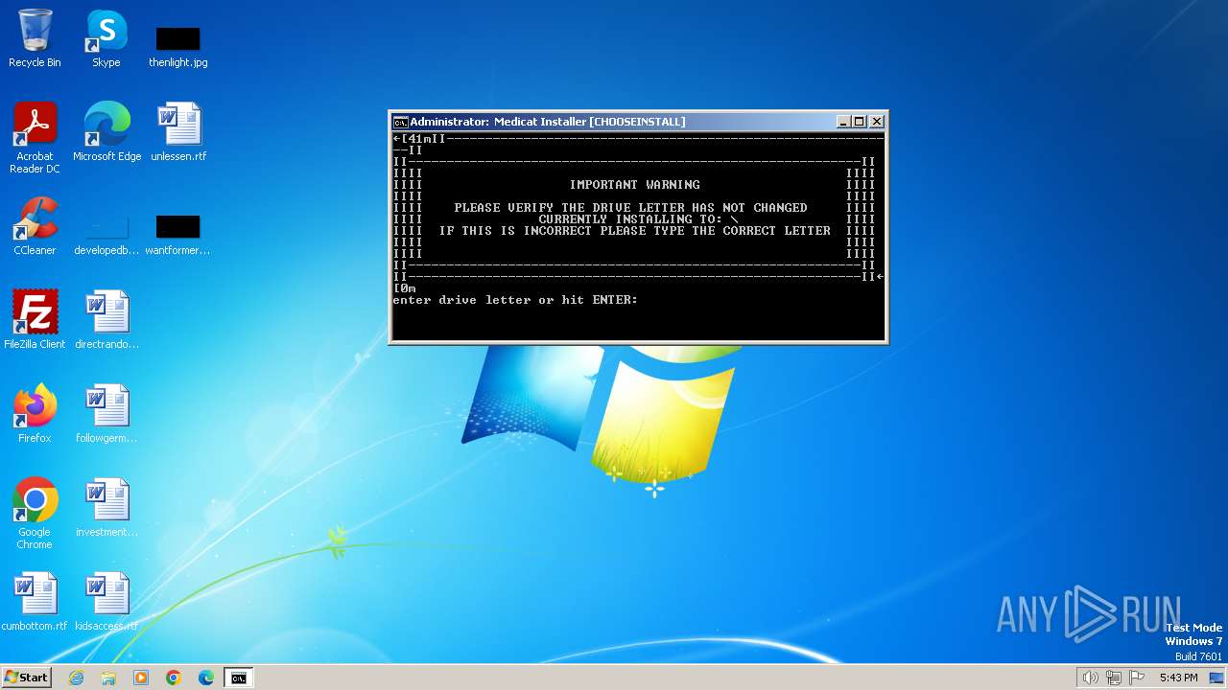Screen dimensions: 1228x690
Task: Launch Microsoft Edge desktop shortcut
Action: click(106, 132)
